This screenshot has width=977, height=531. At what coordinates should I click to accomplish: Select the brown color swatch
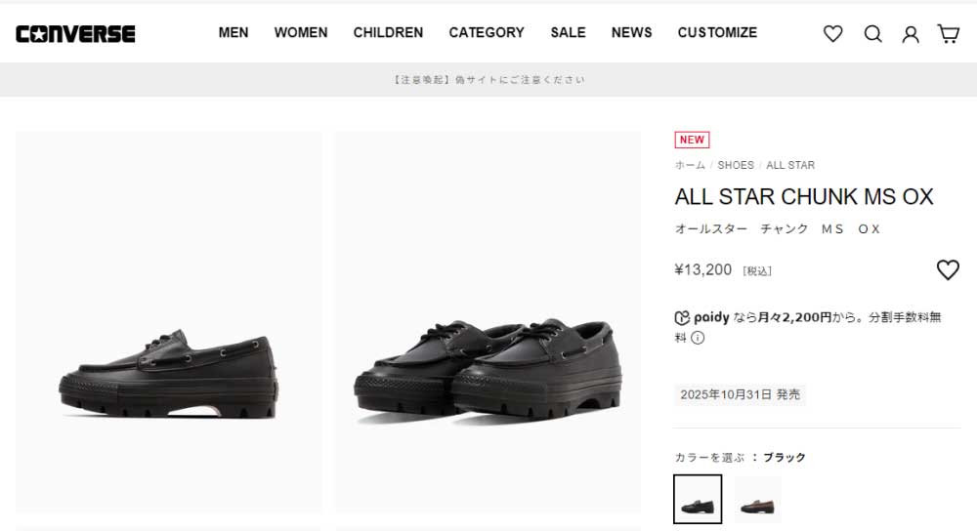click(x=758, y=499)
